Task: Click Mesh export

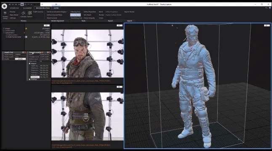Action: coord(101,12)
